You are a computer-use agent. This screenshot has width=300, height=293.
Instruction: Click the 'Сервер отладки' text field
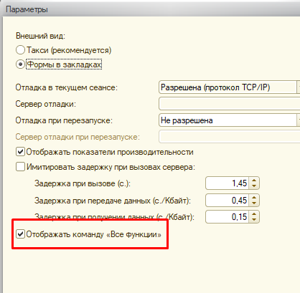229,104
